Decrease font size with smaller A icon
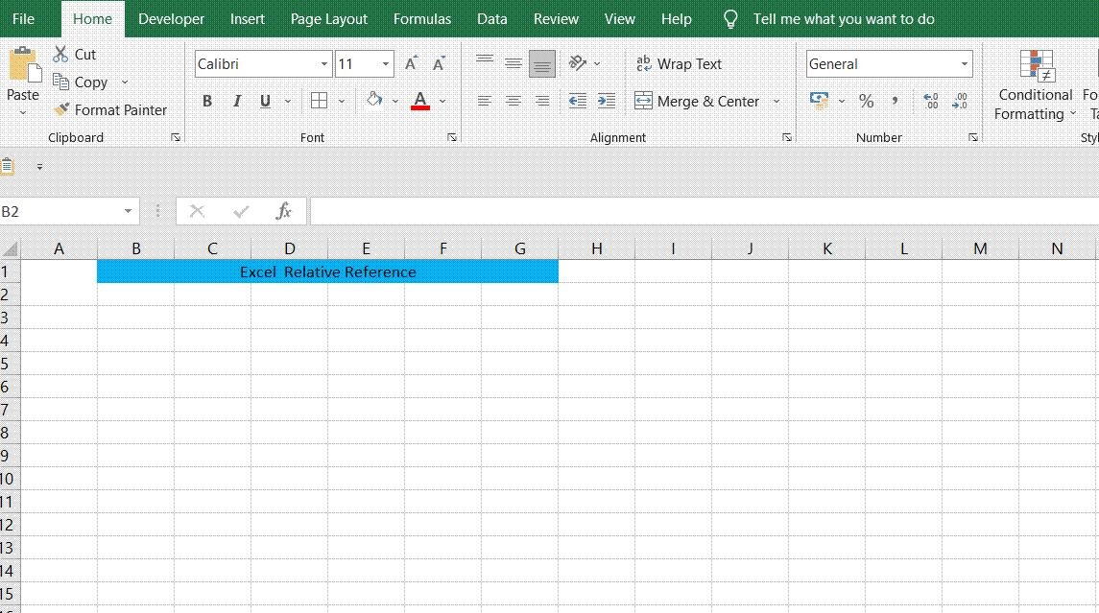 439,63
